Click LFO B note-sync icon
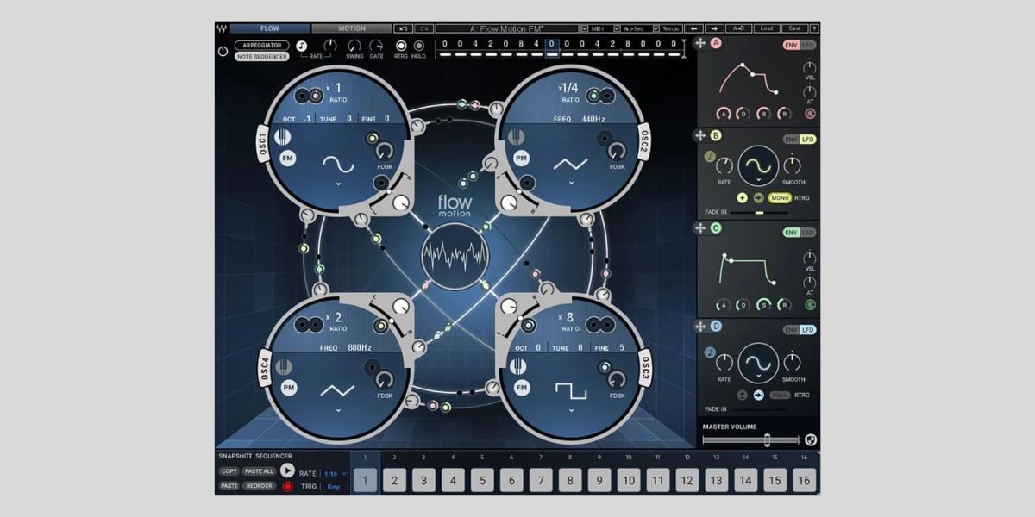Viewport: 1035px width, 517px height. [x=710, y=157]
